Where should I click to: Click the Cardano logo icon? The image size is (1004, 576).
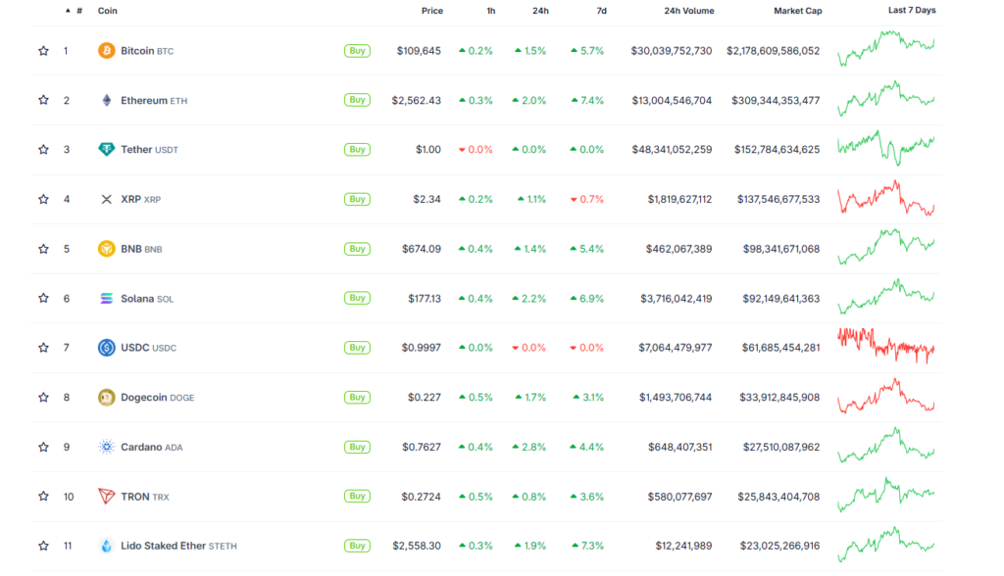click(x=106, y=447)
